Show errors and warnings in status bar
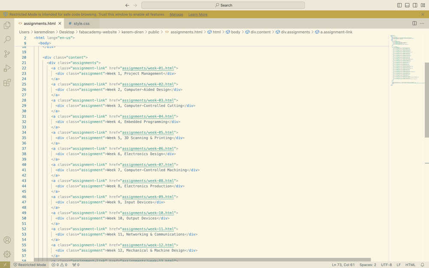This screenshot has width=429, height=268. (x=59, y=265)
